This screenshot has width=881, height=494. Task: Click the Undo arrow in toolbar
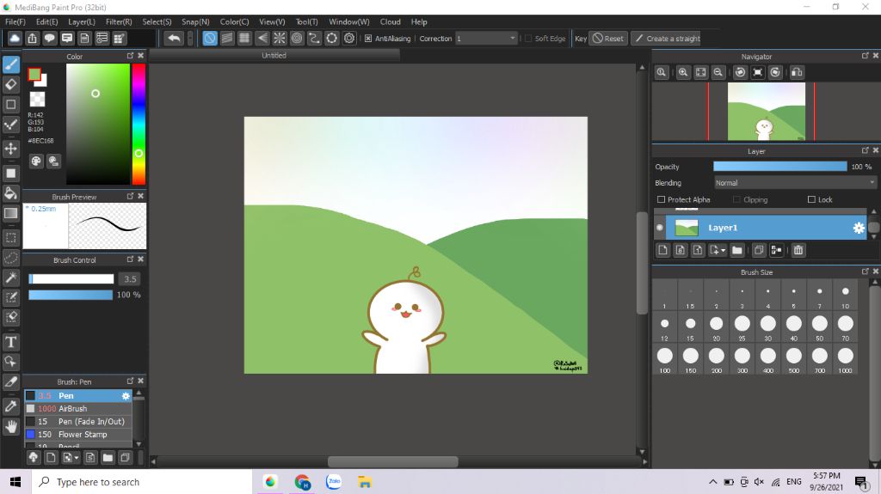click(x=174, y=39)
